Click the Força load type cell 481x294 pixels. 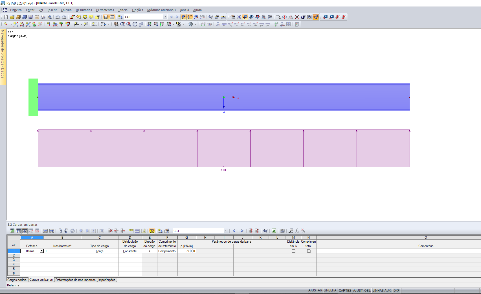pos(100,251)
